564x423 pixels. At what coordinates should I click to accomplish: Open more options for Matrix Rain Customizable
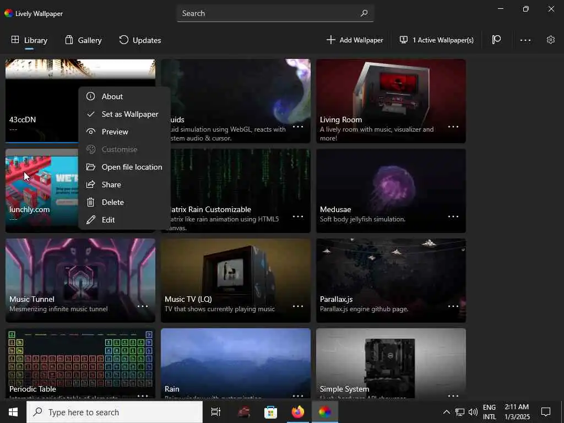coord(298,216)
